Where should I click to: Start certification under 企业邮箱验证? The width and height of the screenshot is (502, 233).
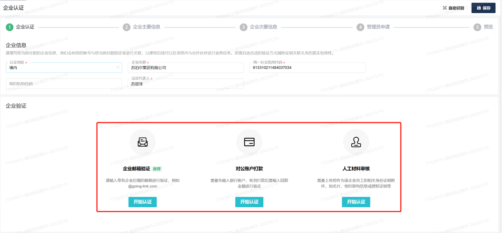coord(143,202)
